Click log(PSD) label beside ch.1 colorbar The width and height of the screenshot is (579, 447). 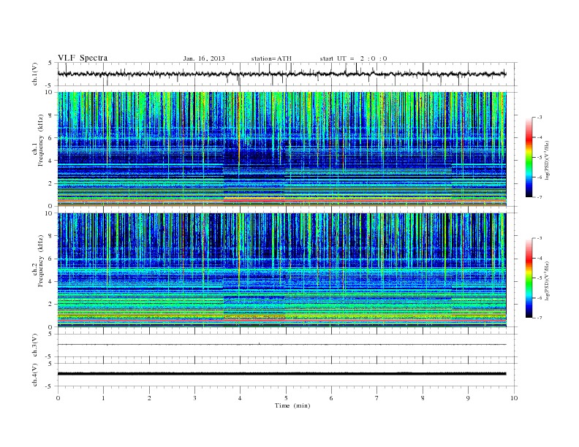547,161
